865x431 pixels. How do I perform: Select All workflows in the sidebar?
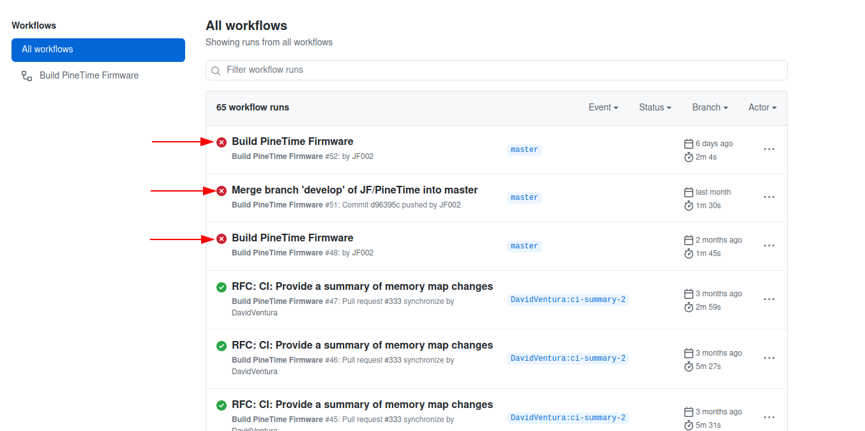click(98, 50)
